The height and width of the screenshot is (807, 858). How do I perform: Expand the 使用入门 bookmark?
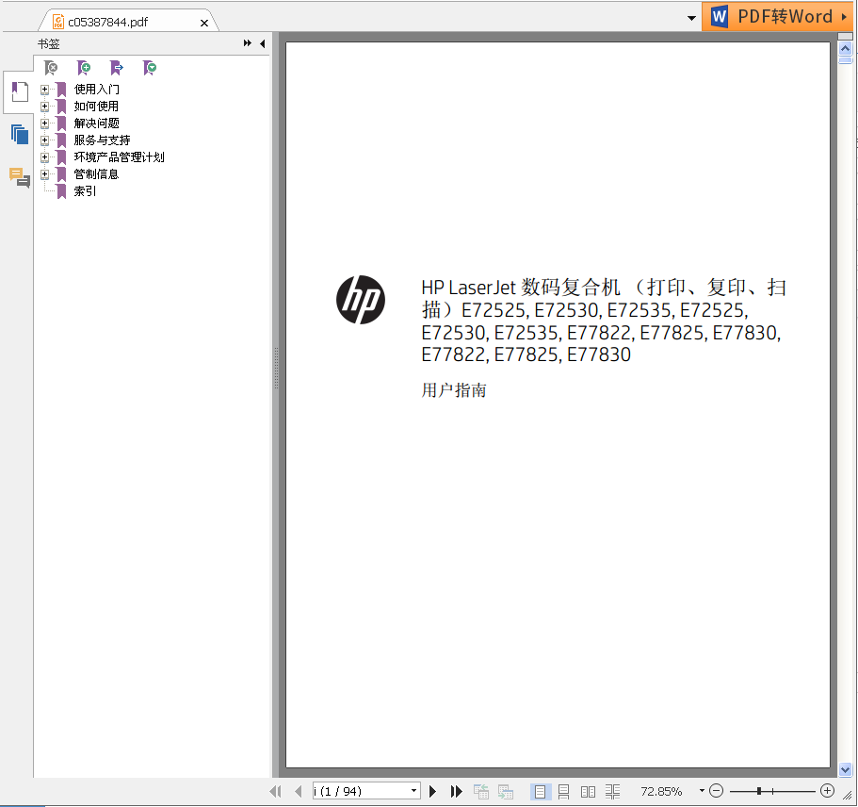click(45, 90)
